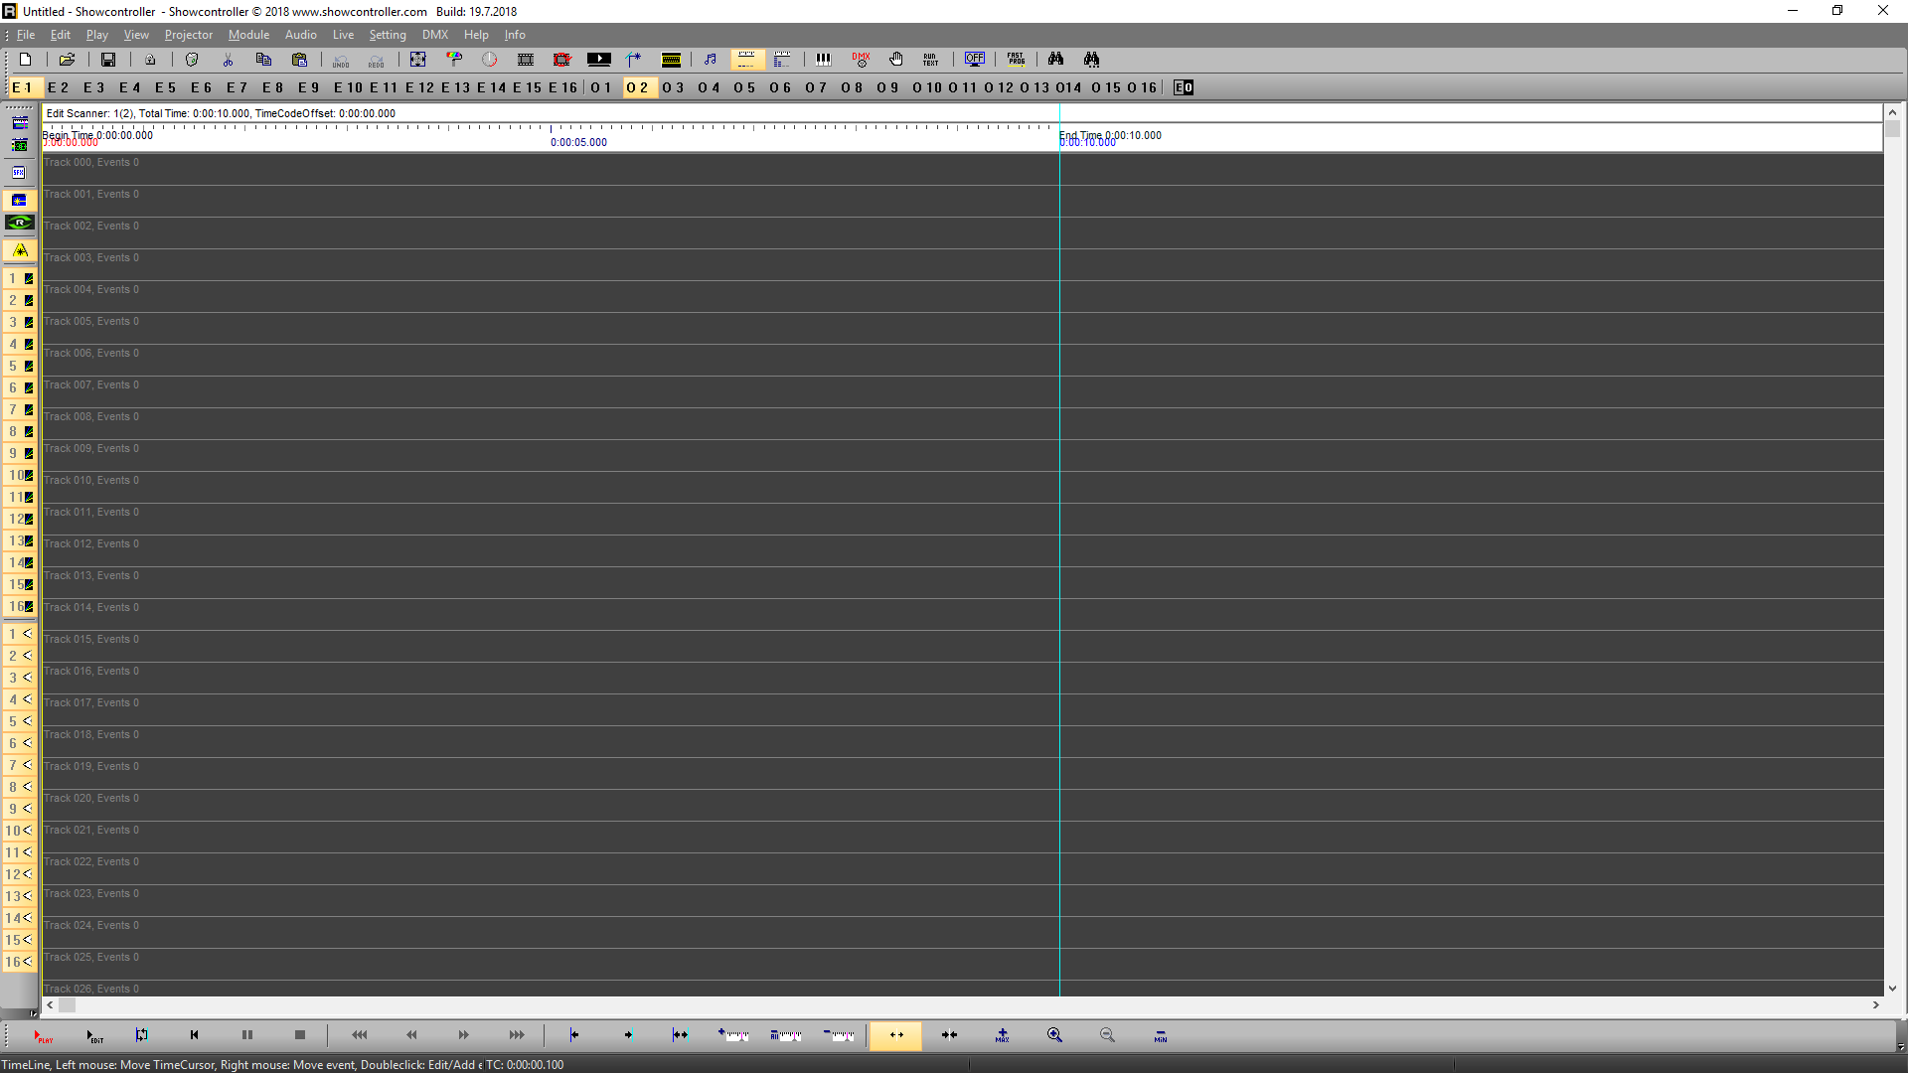Click the music note audio icon
Viewport: 1908px width, 1073px height.
click(x=710, y=60)
